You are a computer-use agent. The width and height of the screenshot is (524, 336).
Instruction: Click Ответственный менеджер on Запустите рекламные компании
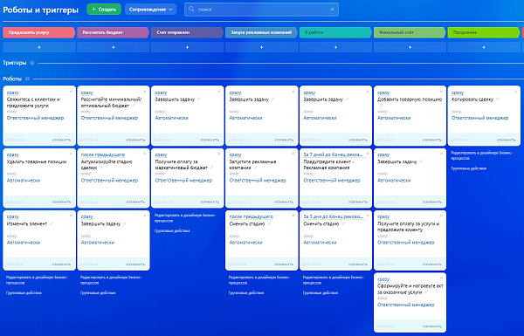258,181
